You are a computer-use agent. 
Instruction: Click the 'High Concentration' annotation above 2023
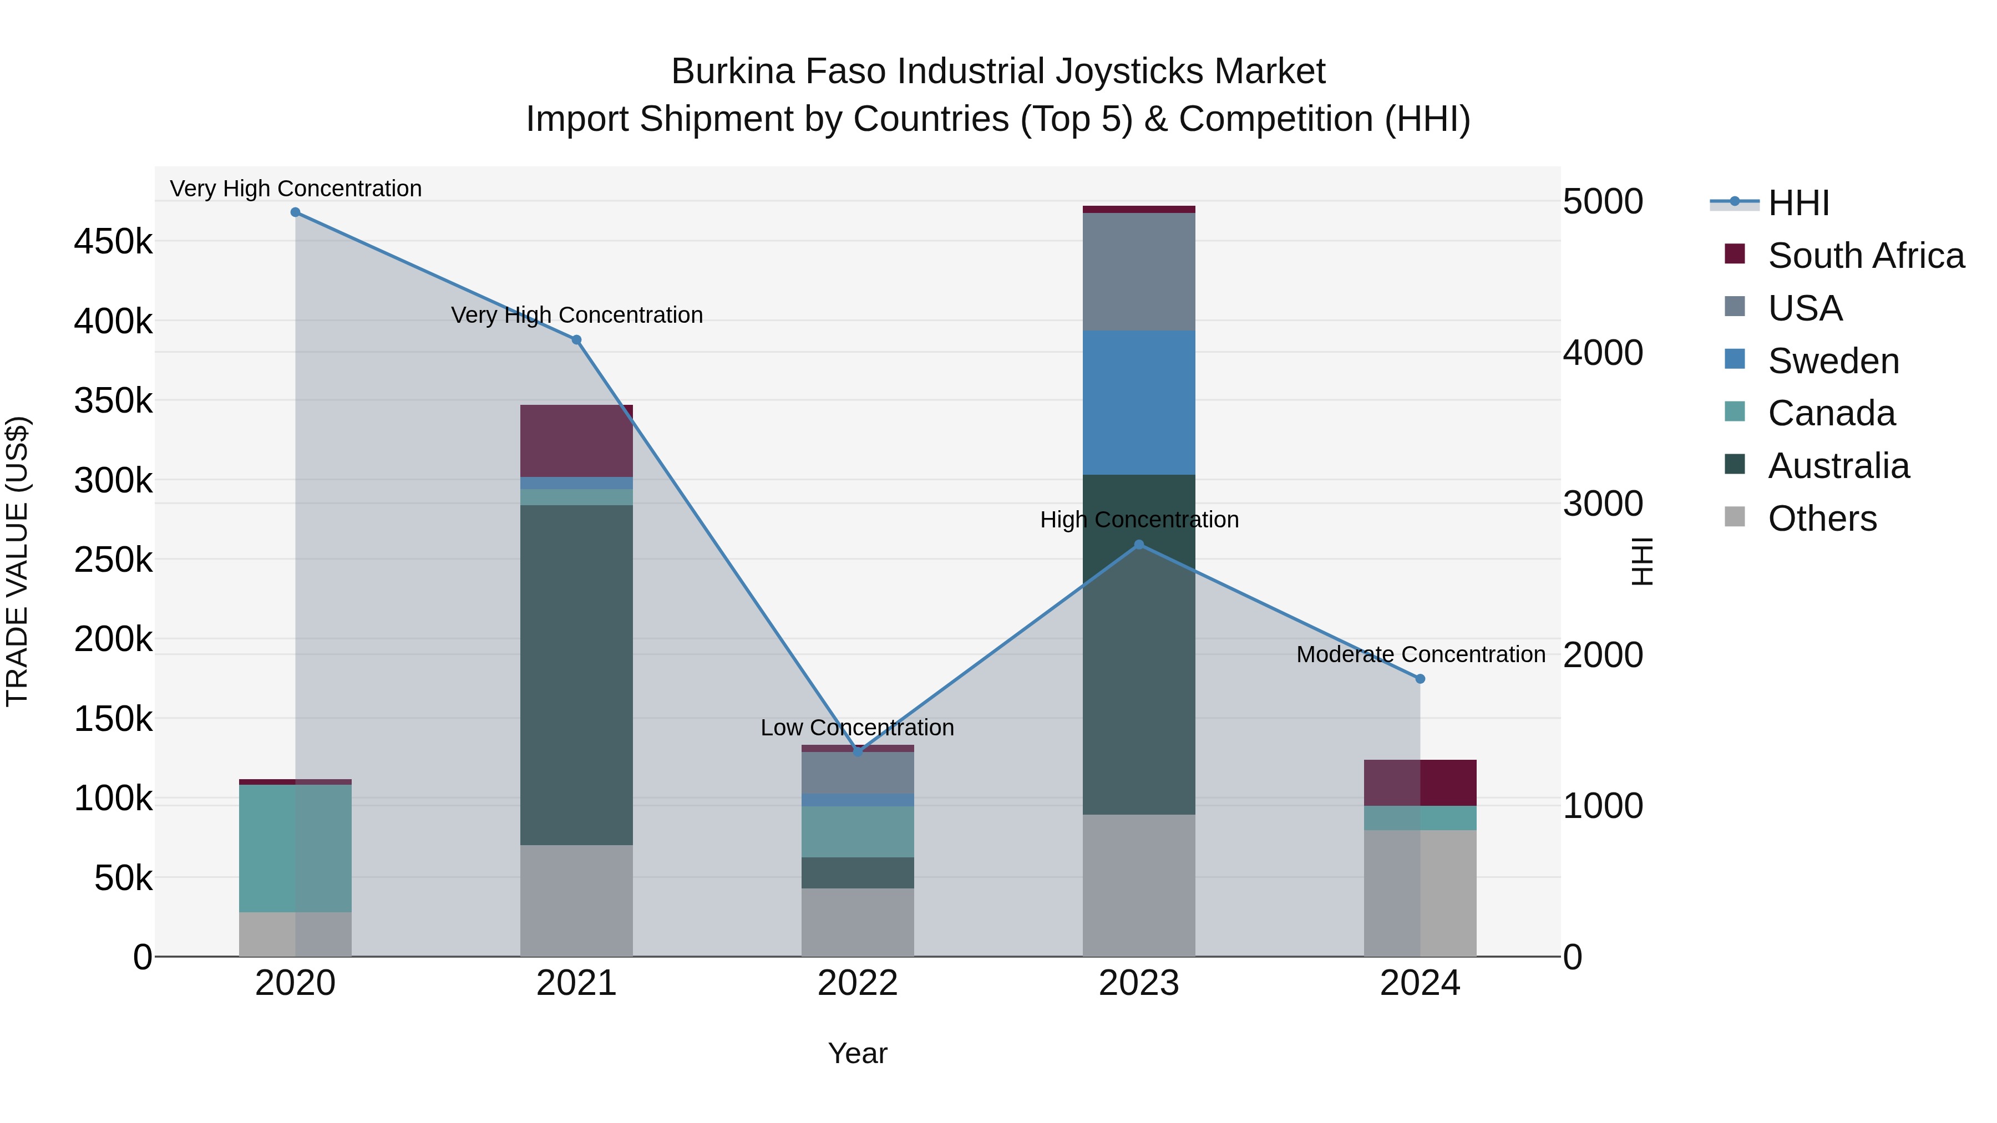click(x=1139, y=520)
